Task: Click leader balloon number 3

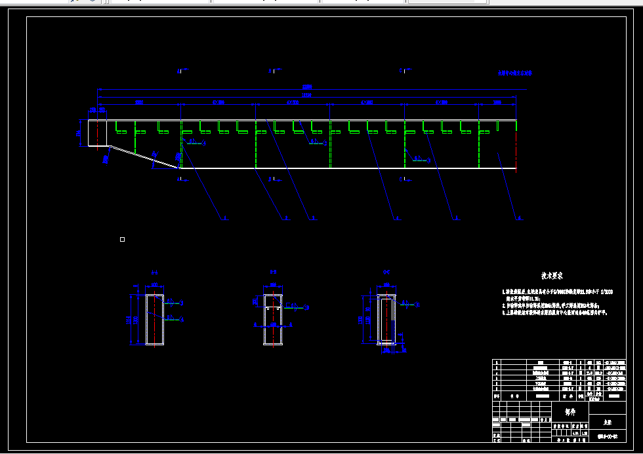Action: tap(314, 218)
